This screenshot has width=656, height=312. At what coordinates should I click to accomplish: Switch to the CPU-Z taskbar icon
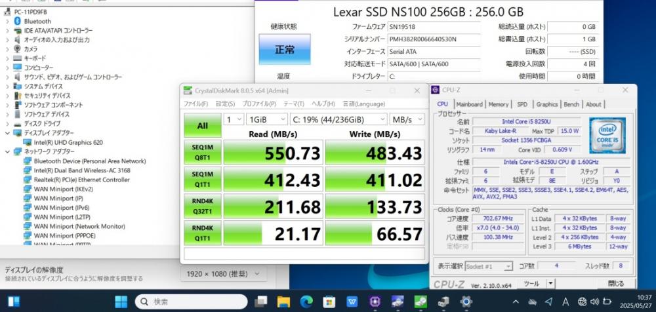tap(375, 302)
